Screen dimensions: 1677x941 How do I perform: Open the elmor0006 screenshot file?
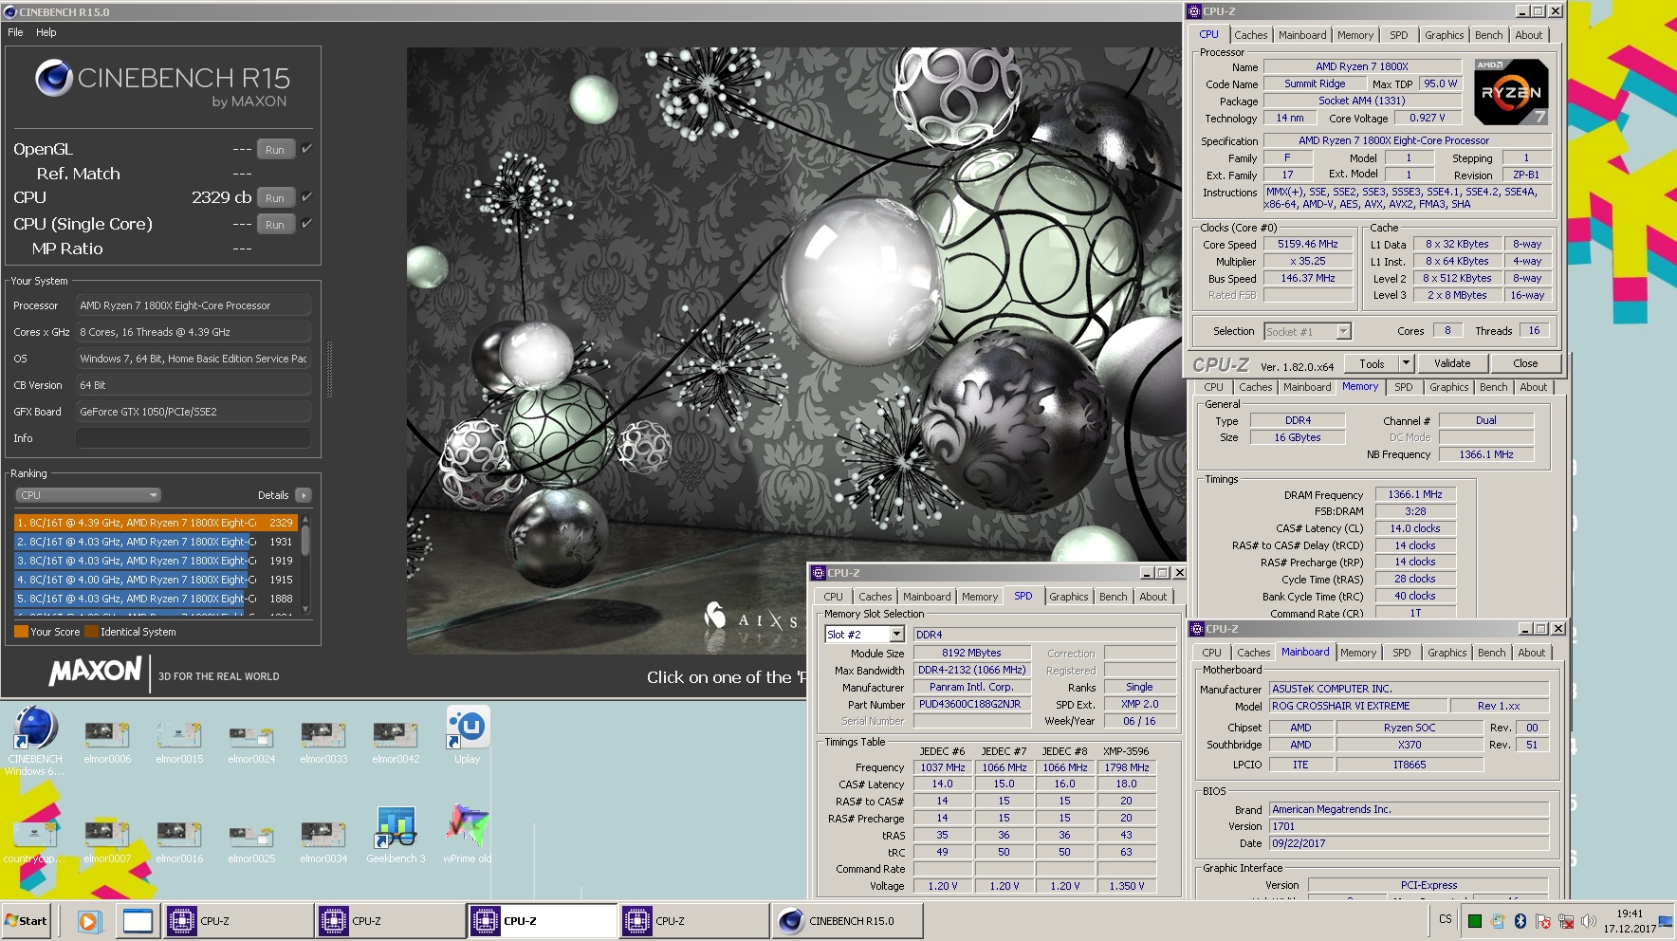click(107, 742)
